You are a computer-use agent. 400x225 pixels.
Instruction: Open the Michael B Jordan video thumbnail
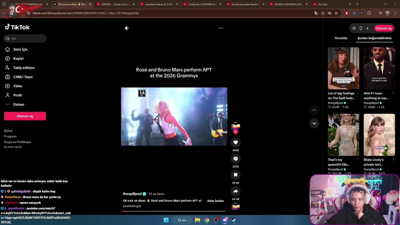coord(379,68)
